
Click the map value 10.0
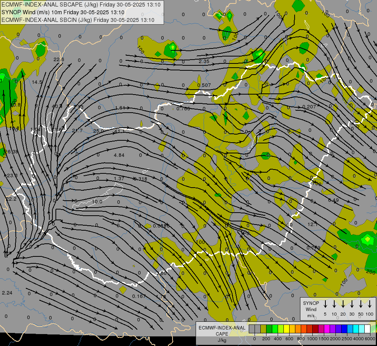[97, 202]
